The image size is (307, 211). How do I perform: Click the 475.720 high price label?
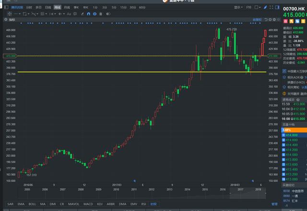[x=231, y=29]
